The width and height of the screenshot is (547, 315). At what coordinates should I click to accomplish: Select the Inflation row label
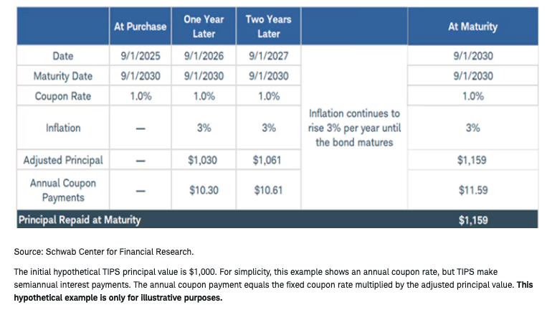[63, 128]
